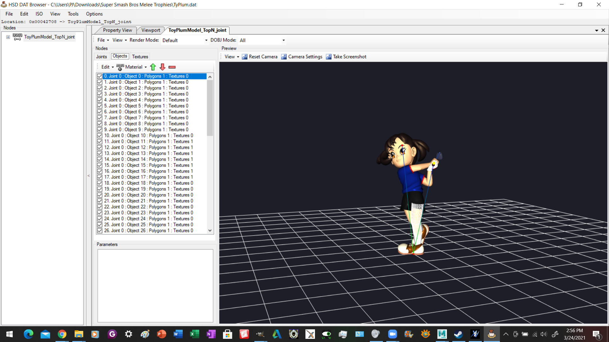Open the File dropdown in the model toolbar
This screenshot has width=609, height=342.
pyautogui.click(x=103, y=40)
